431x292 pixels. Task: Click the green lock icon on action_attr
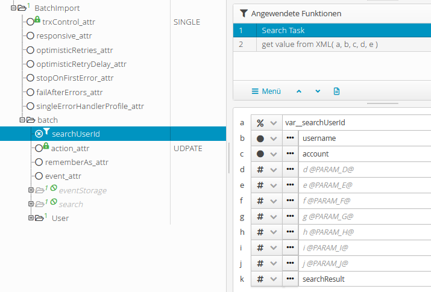point(46,146)
